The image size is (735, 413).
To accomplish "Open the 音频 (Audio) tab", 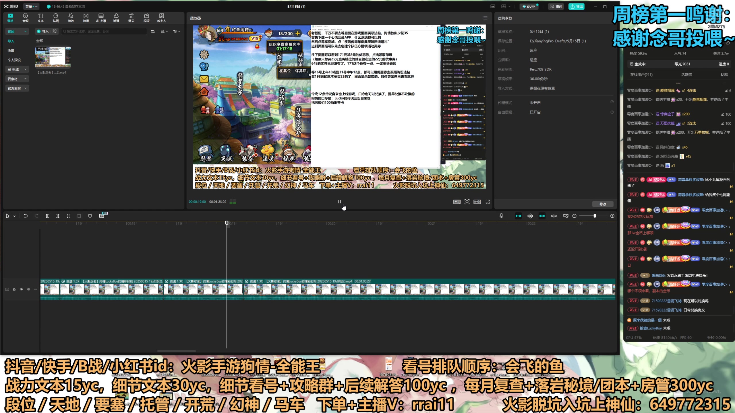I will (26, 17).
